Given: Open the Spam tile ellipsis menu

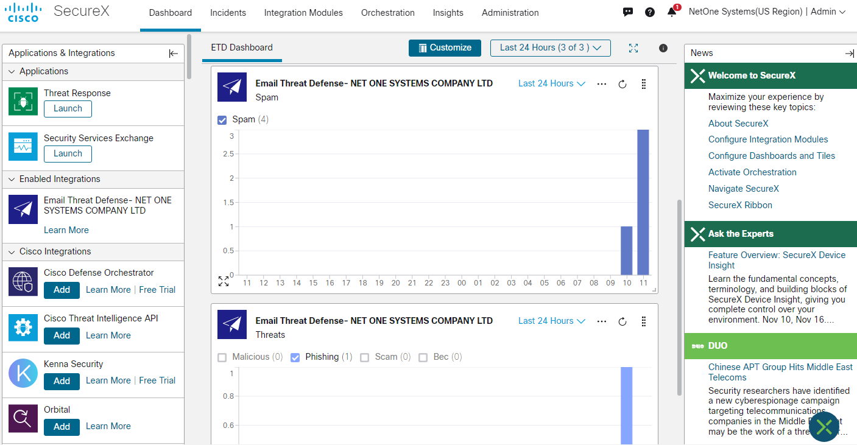Looking at the screenshot, I should pyautogui.click(x=602, y=84).
